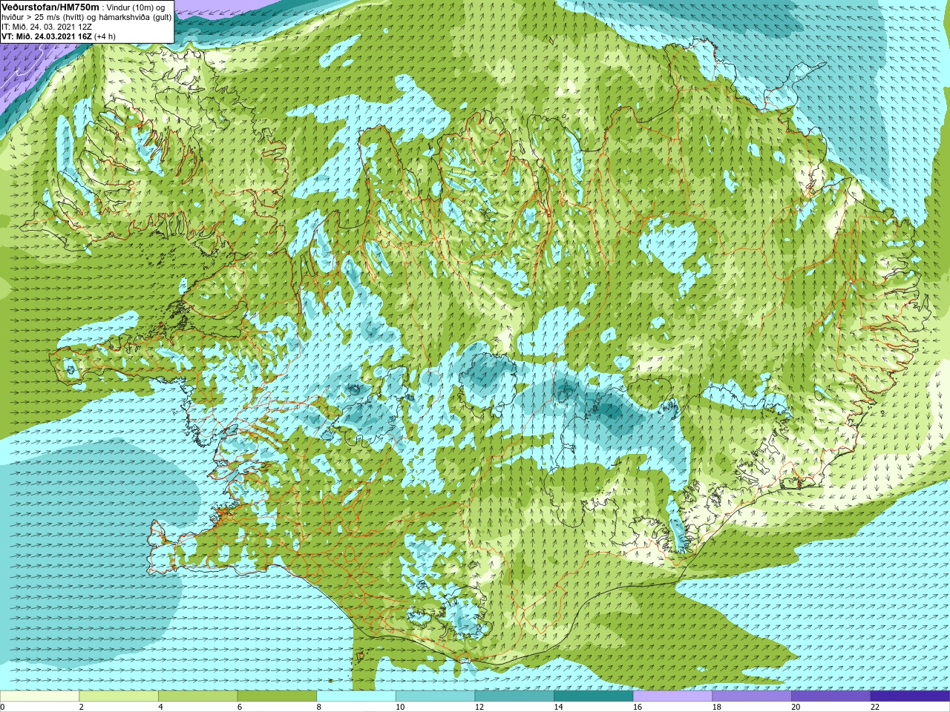Click the legend scale label "22"
This screenshot has height=712, width=950.
[874, 707]
